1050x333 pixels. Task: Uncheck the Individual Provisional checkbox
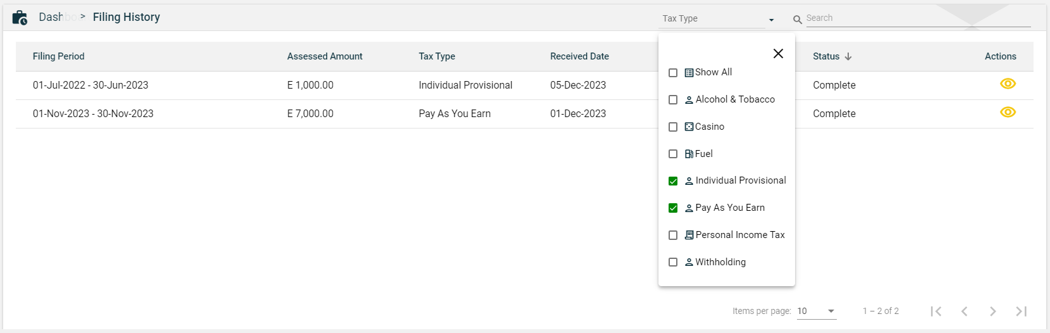(673, 181)
